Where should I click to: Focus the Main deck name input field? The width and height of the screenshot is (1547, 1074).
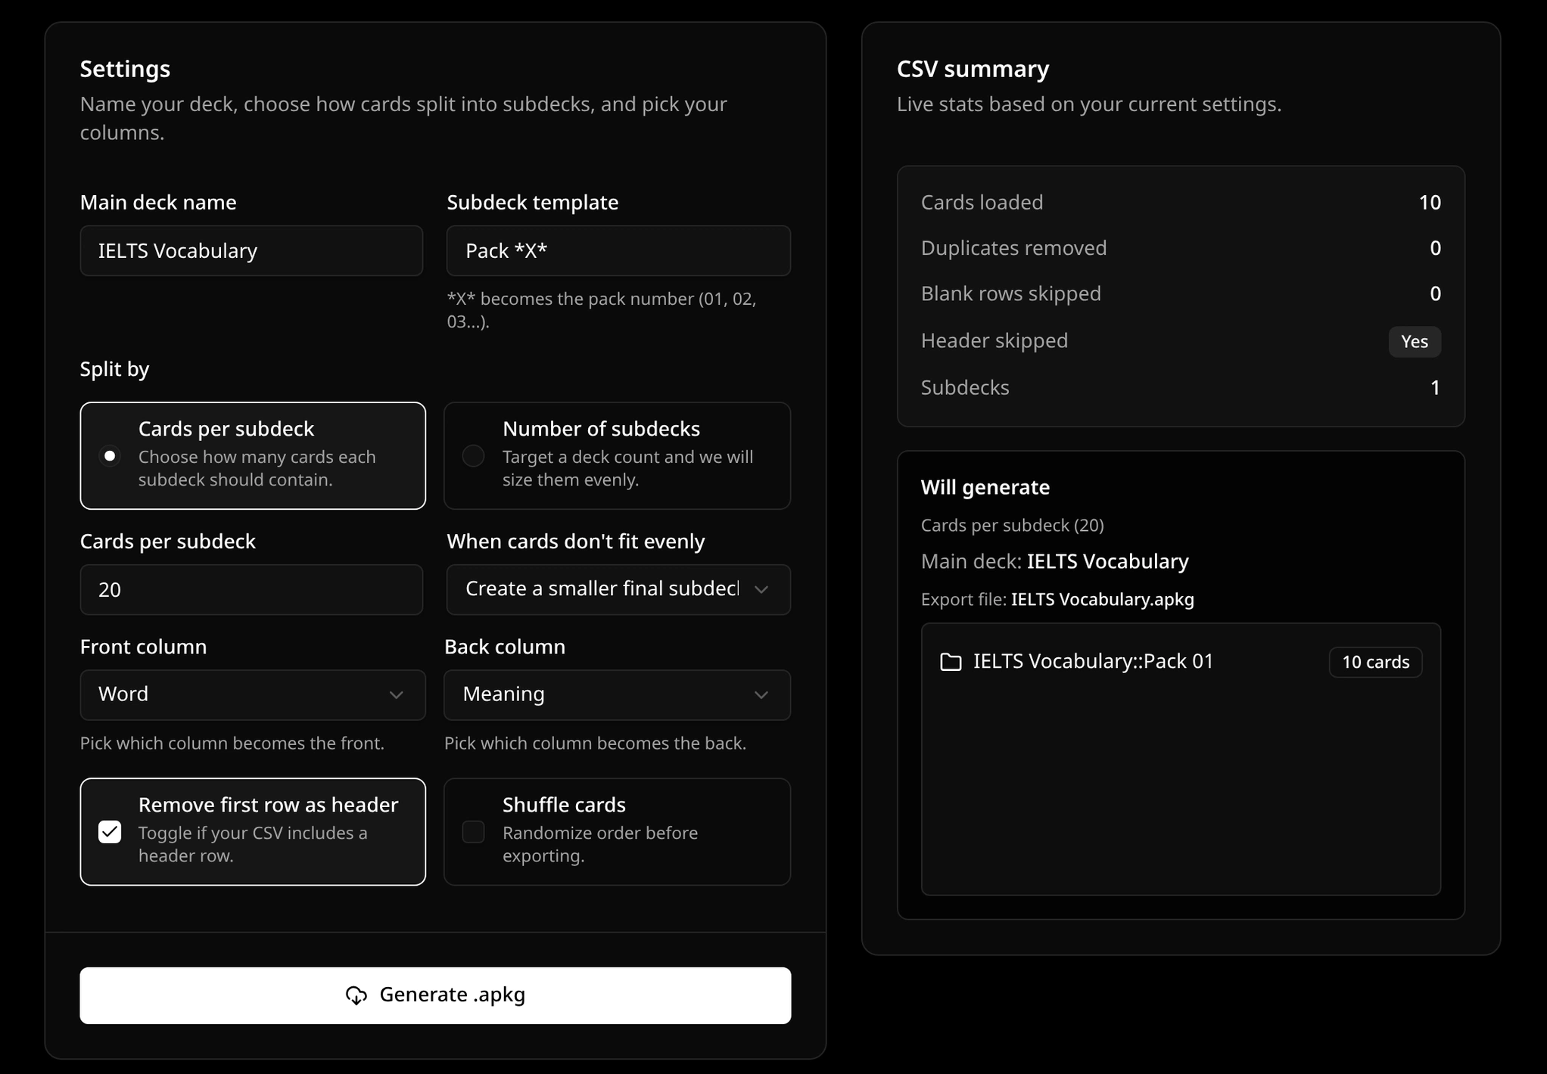251,250
